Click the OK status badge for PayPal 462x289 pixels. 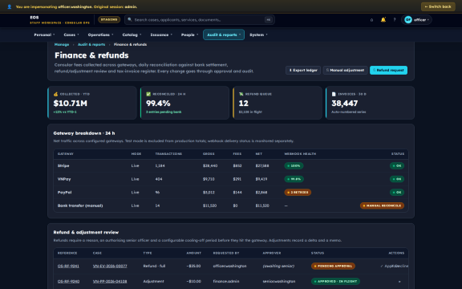click(397, 193)
